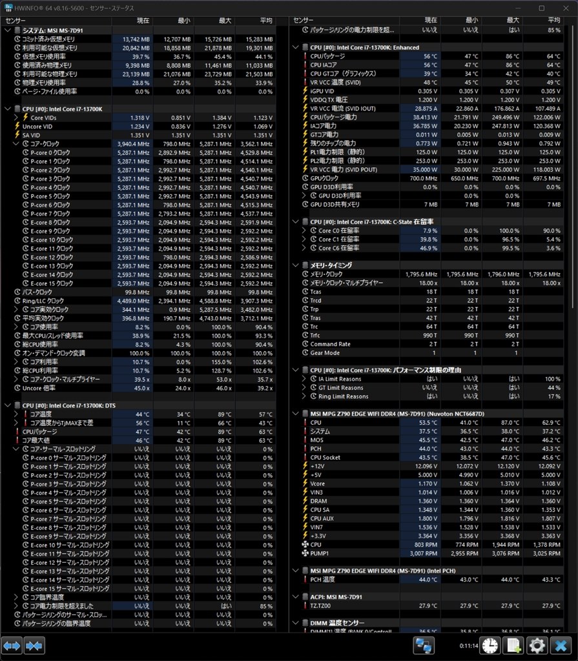Screen dimensions: 578x661
Task: Select the P-core 7 サーマル・スロットリング row
Action: pyautogui.click(x=139, y=519)
